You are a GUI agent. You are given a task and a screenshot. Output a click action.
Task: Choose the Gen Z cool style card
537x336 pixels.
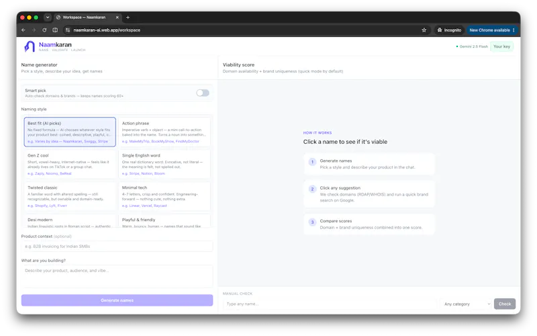click(70, 164)
